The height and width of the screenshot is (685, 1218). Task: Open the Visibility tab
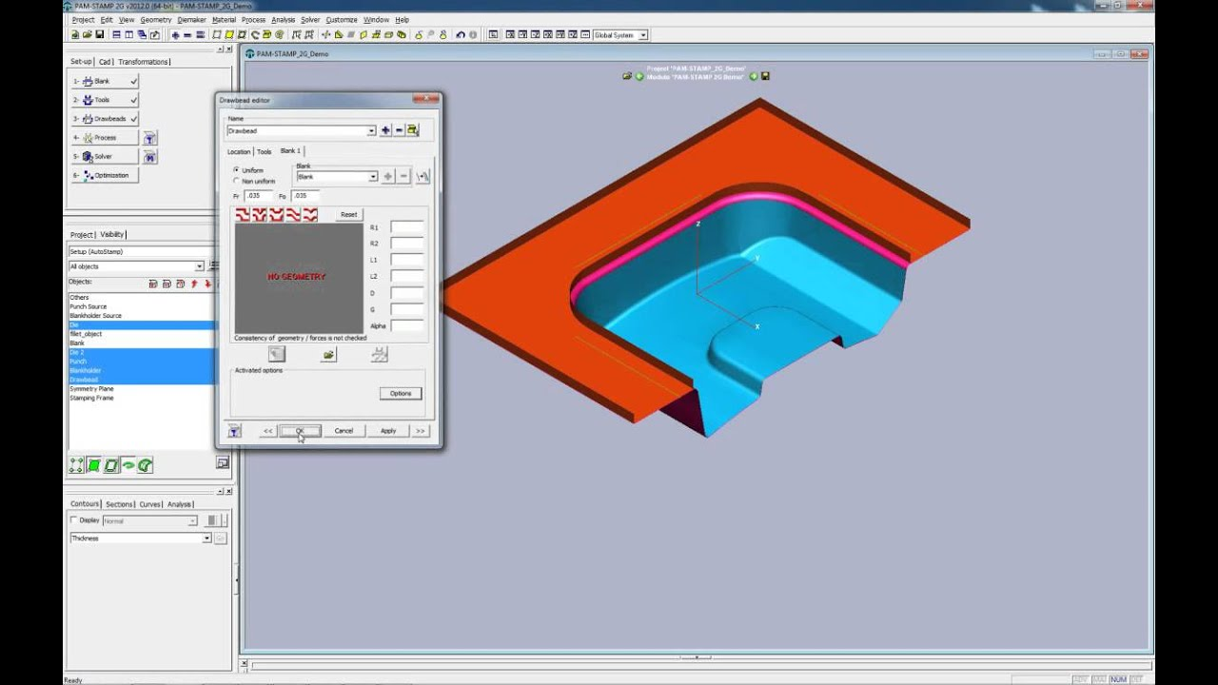pyautogui.click(x=112, y=235)
